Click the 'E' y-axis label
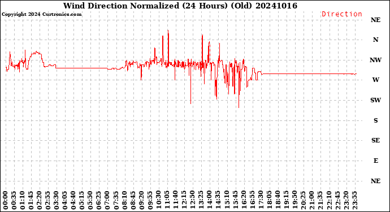 click(375, 161)
